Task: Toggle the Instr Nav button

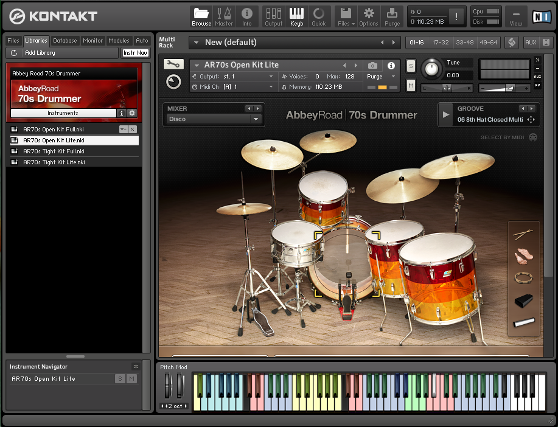Action: [x=135, y=53]
